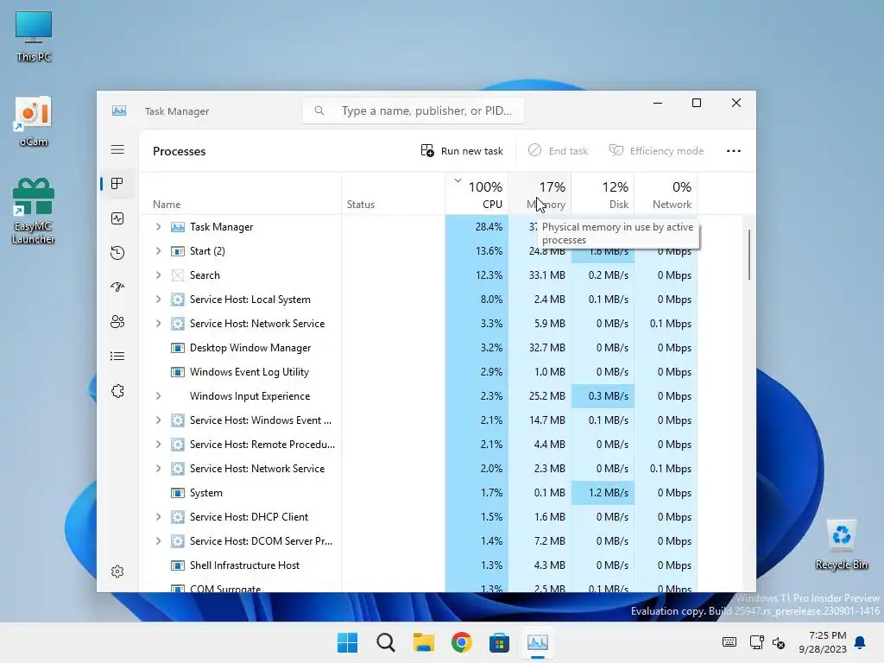884x663 pixels.
Task: Select the System process row
Action: point(419,493)
